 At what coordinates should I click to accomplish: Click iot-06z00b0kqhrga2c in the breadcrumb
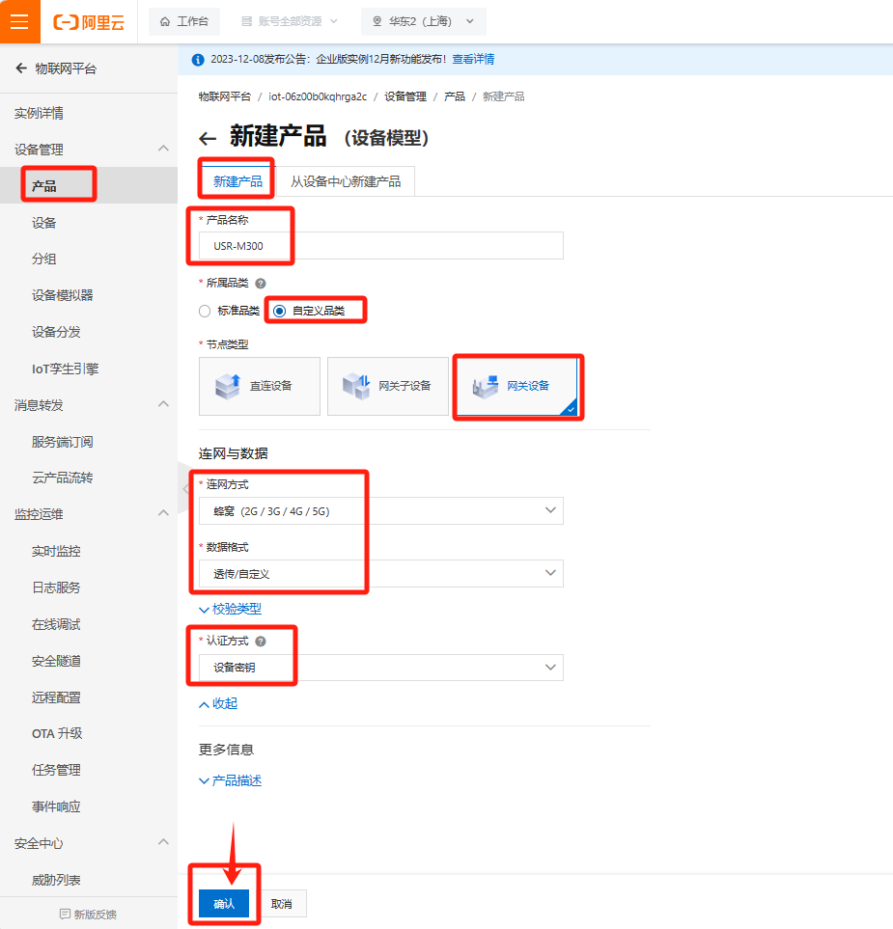point(318,96)
